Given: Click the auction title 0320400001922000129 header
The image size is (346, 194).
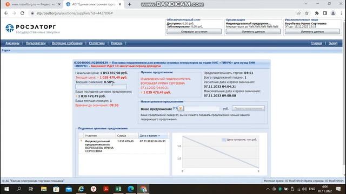Looking at the screenshot, I should (x=164, y=64).
